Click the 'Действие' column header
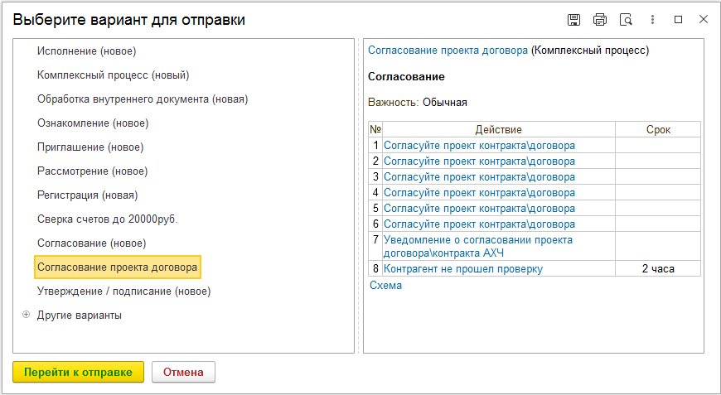The image size is (721, 395). (x=498, y=129)
